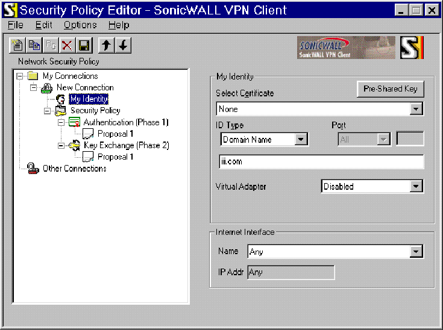
Task: Click the My Connections folder icon
Action: click(x=33, y=76)
